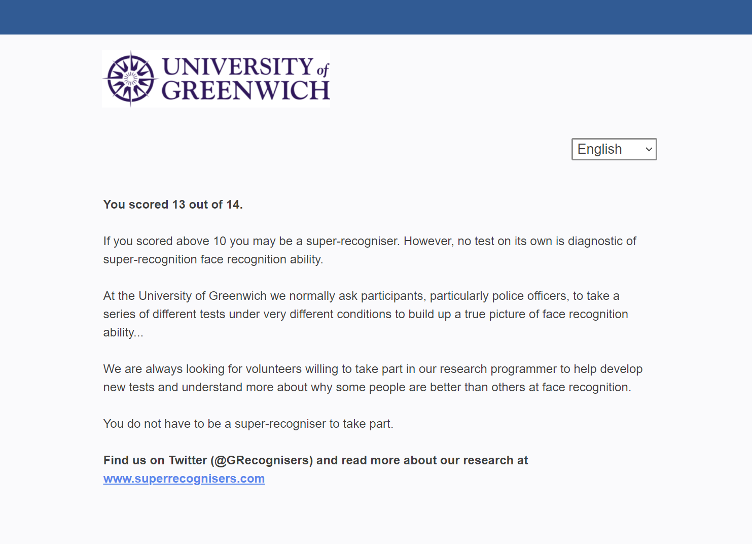Click the compass star emblem in the logo
The image size is (752, 544).
(131, 79)
